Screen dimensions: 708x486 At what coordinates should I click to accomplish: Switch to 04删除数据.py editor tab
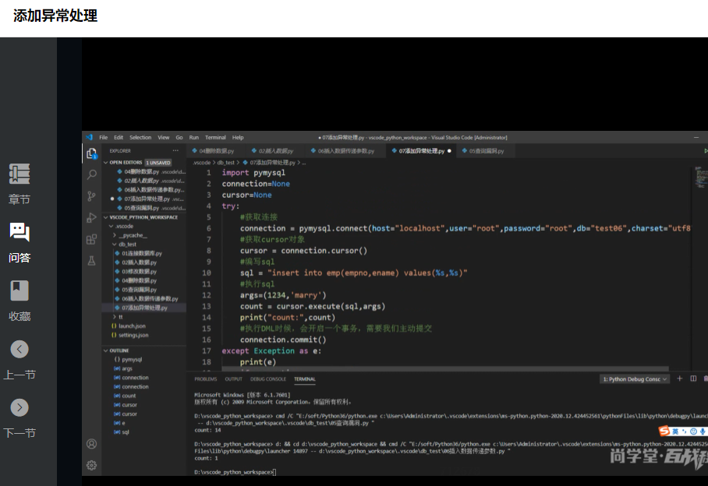(216, 151)
